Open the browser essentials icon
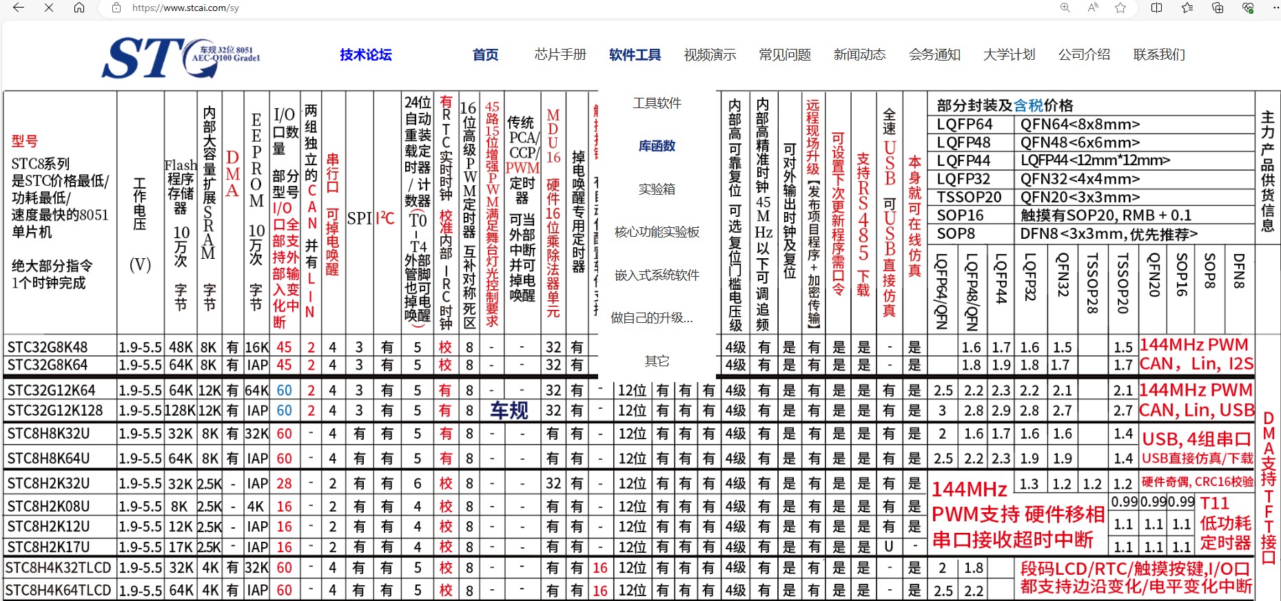Screen dimensions: 1281x601 pos(1248,8)
